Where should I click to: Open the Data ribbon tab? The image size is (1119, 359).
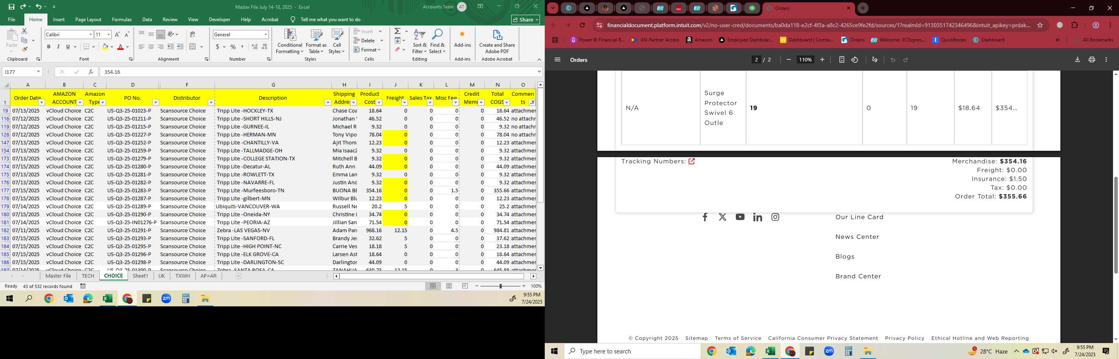(x=147, y=20)
